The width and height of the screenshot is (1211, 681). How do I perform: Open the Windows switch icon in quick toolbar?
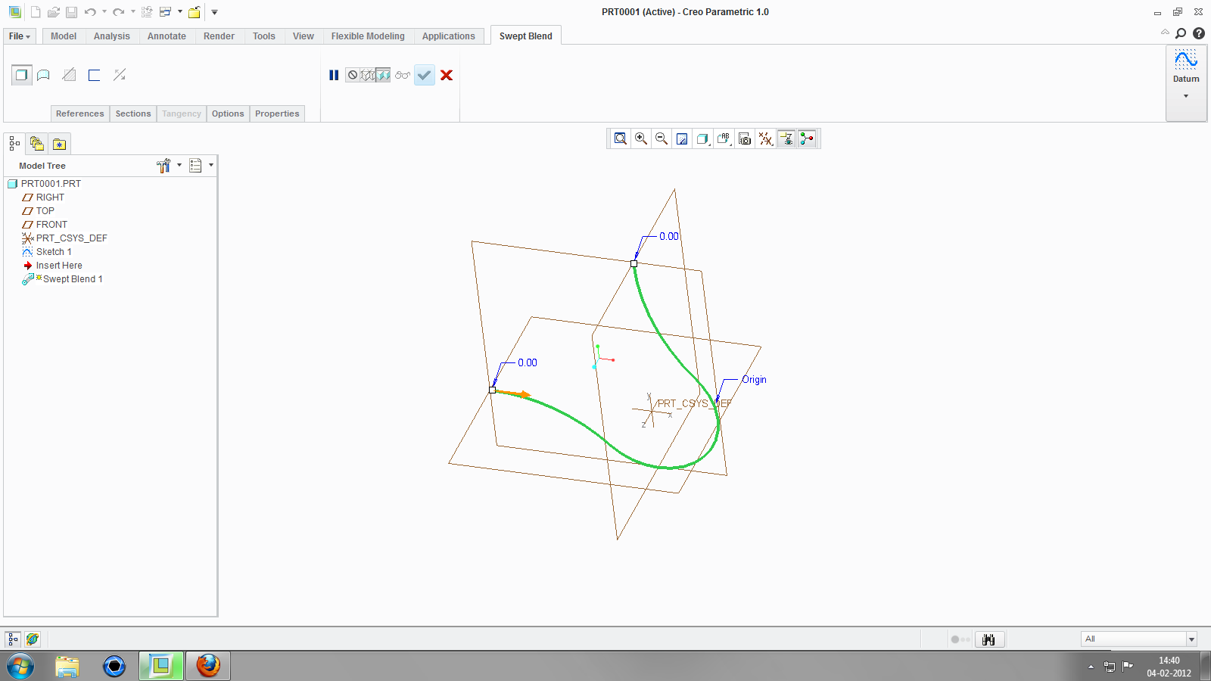[165, 12]
